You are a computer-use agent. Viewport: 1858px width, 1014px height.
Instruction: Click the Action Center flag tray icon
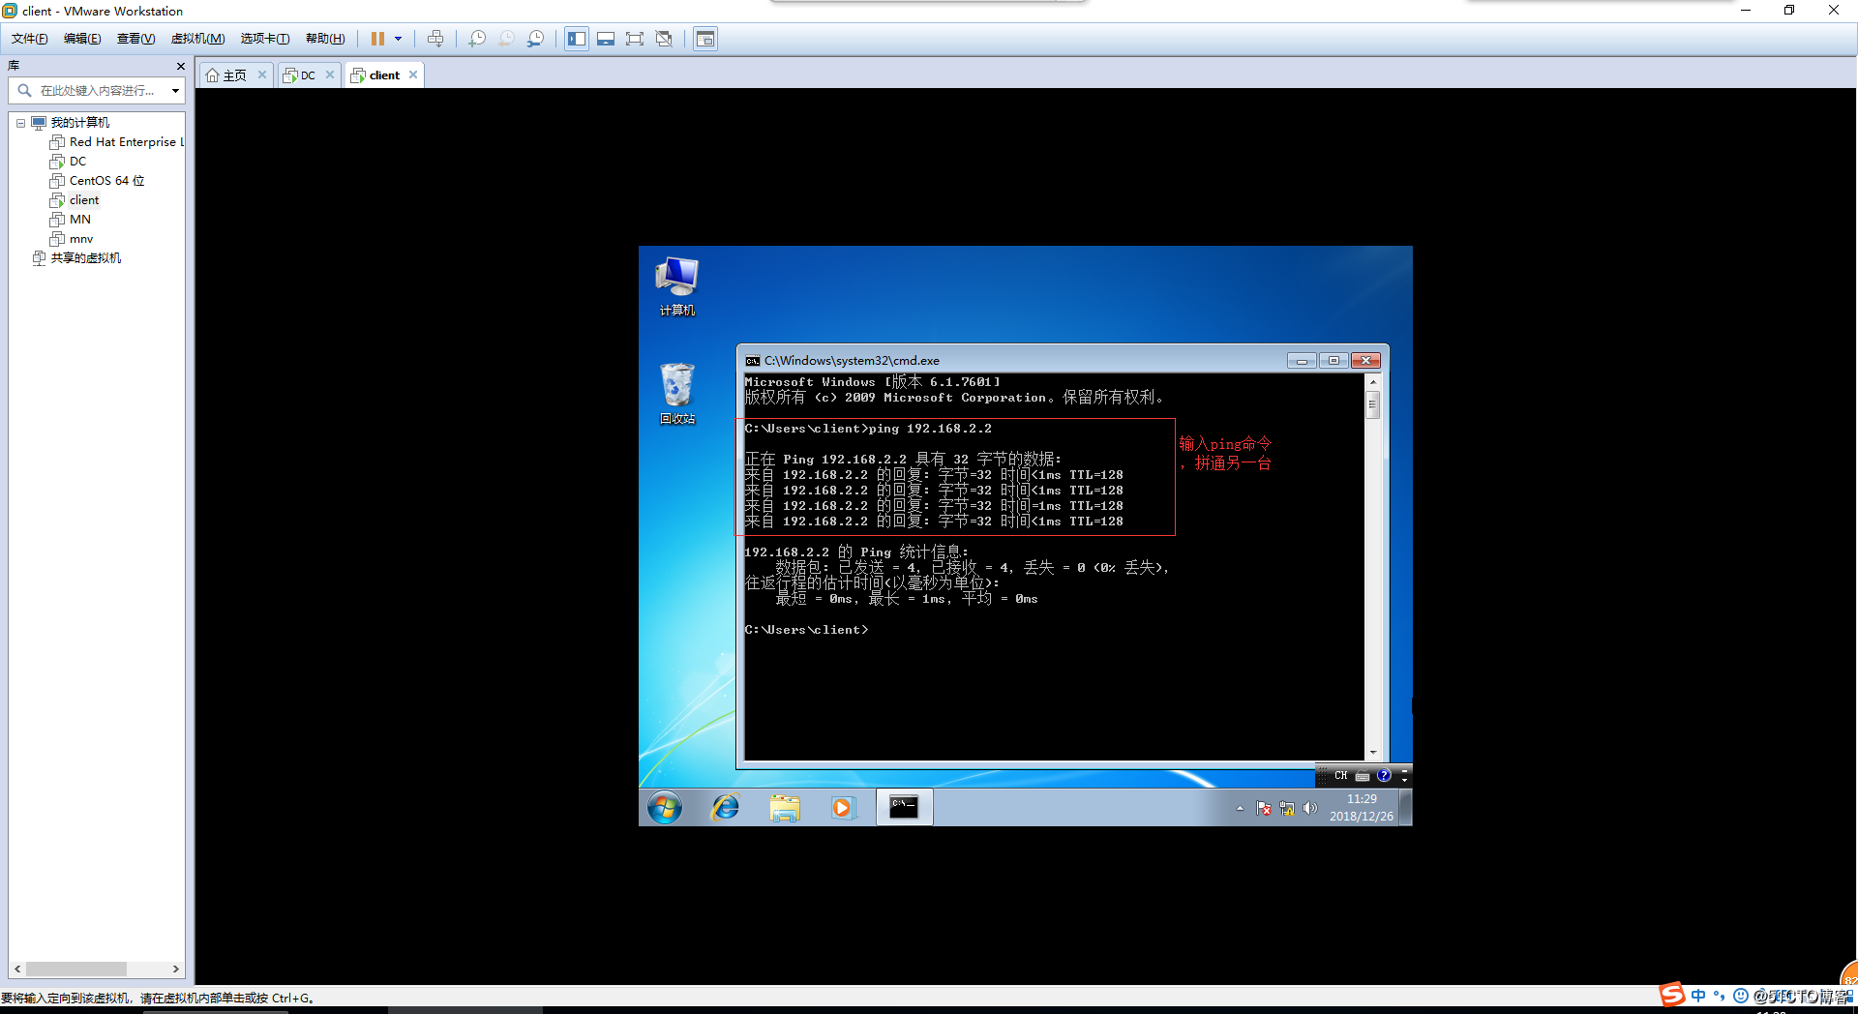[1264, 808]
